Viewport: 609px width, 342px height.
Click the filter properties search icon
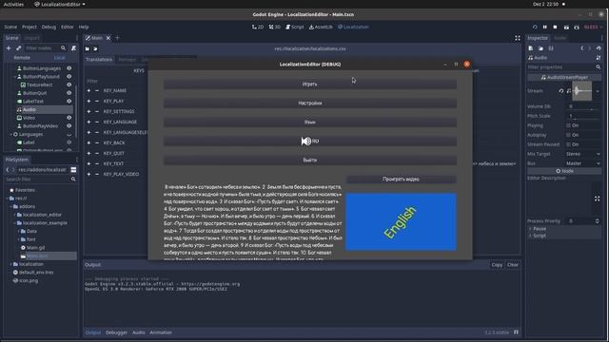tap(599, 67)
